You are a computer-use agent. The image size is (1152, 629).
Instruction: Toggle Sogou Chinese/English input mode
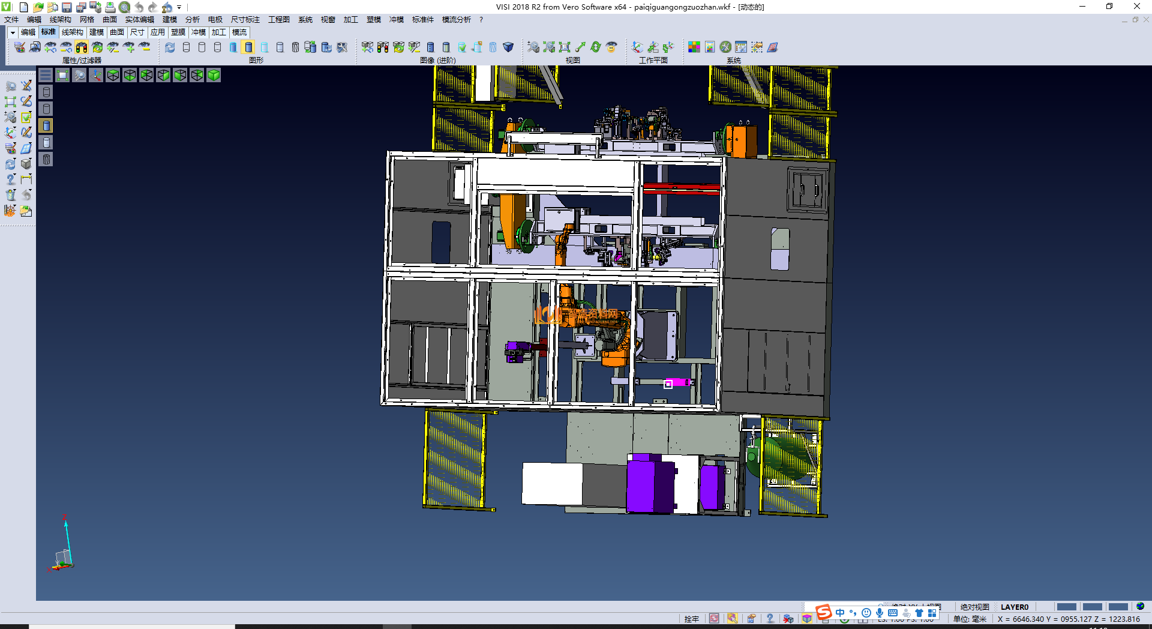(x=840, y=613)
